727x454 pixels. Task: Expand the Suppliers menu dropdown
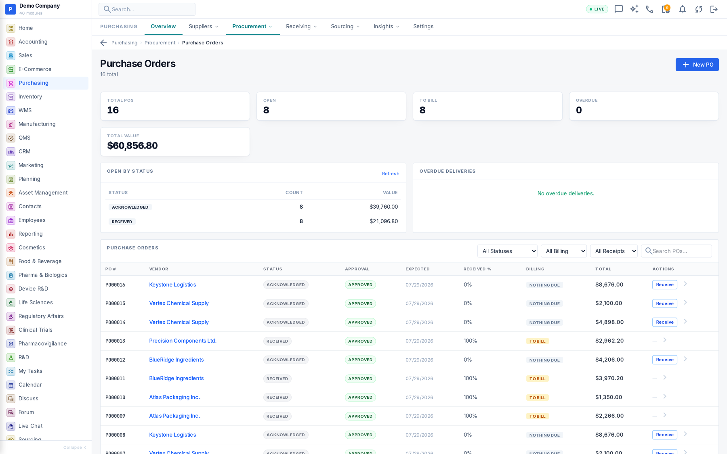(x=204, y=27)
